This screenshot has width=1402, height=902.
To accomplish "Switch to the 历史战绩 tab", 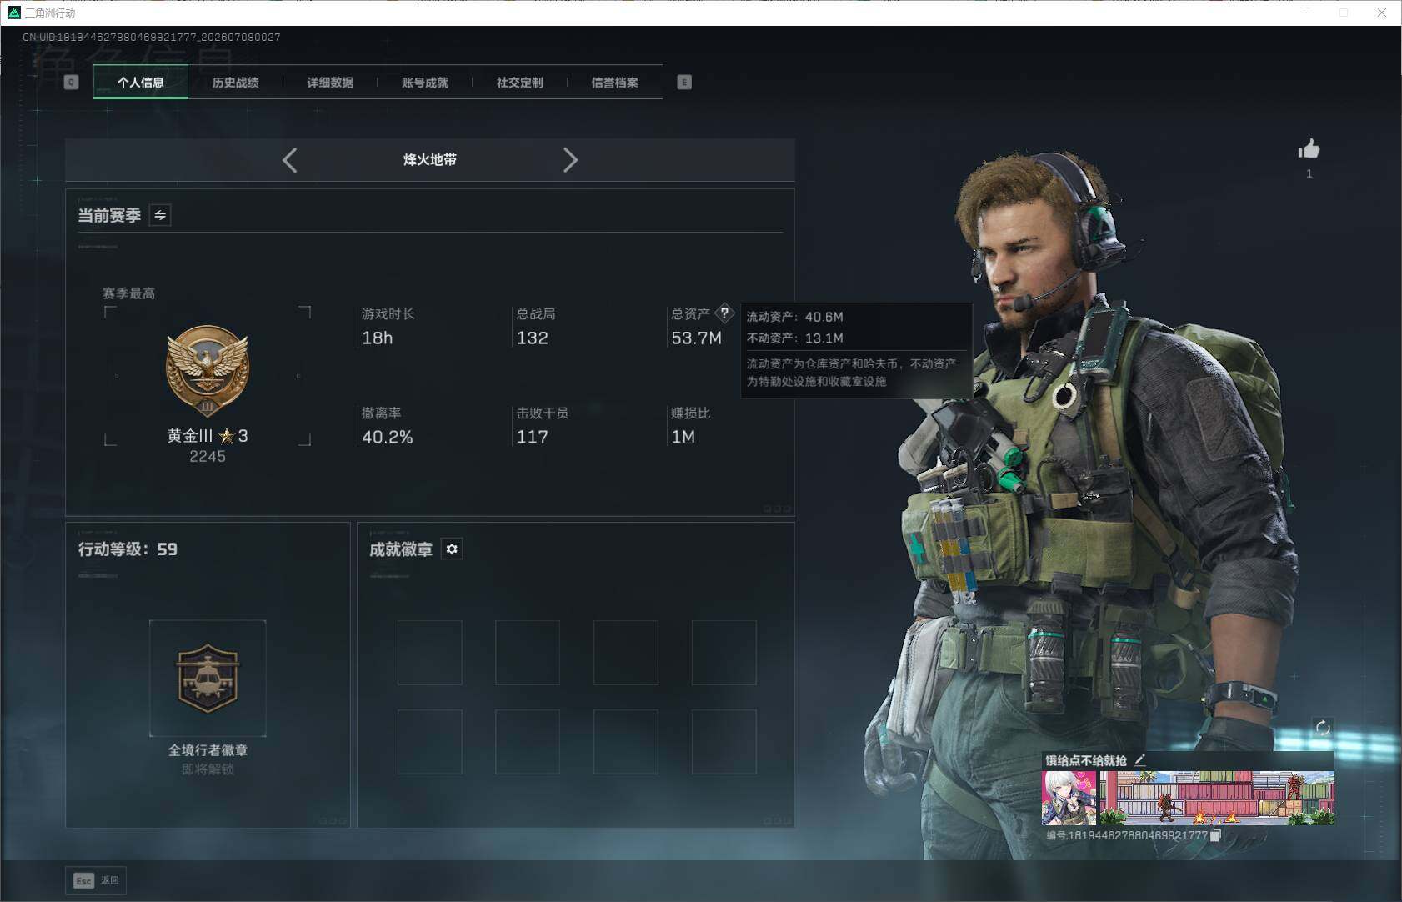I will click(236, 83).
